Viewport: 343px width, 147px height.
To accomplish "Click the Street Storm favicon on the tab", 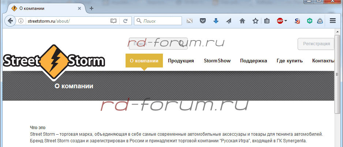I will (x=14, y=8).
